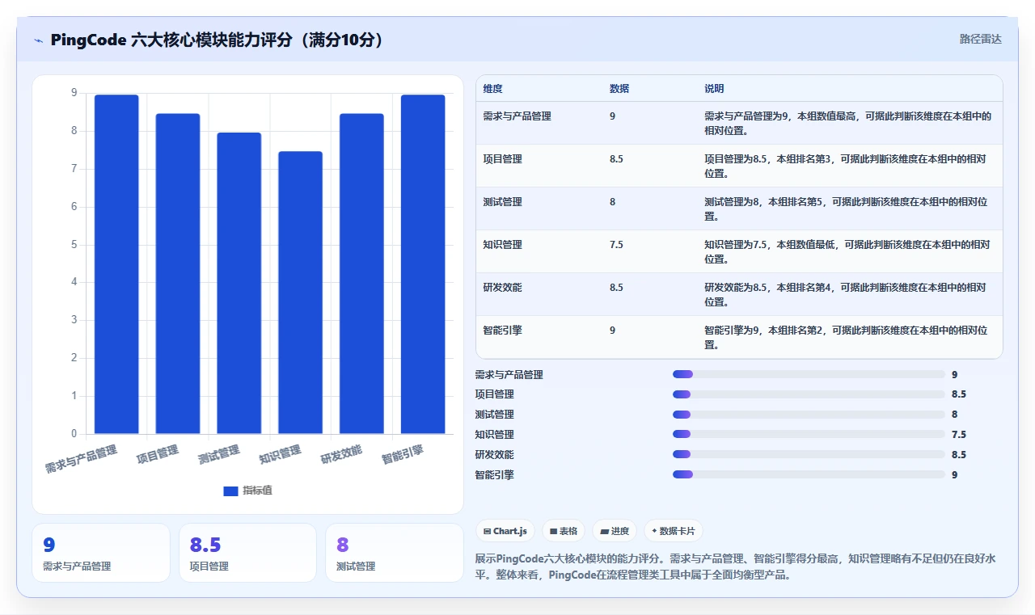Click the 测试管理 bar in chart
This screenshot has width=1035, height=615.
pyautogui.click(x=239, y=283)
